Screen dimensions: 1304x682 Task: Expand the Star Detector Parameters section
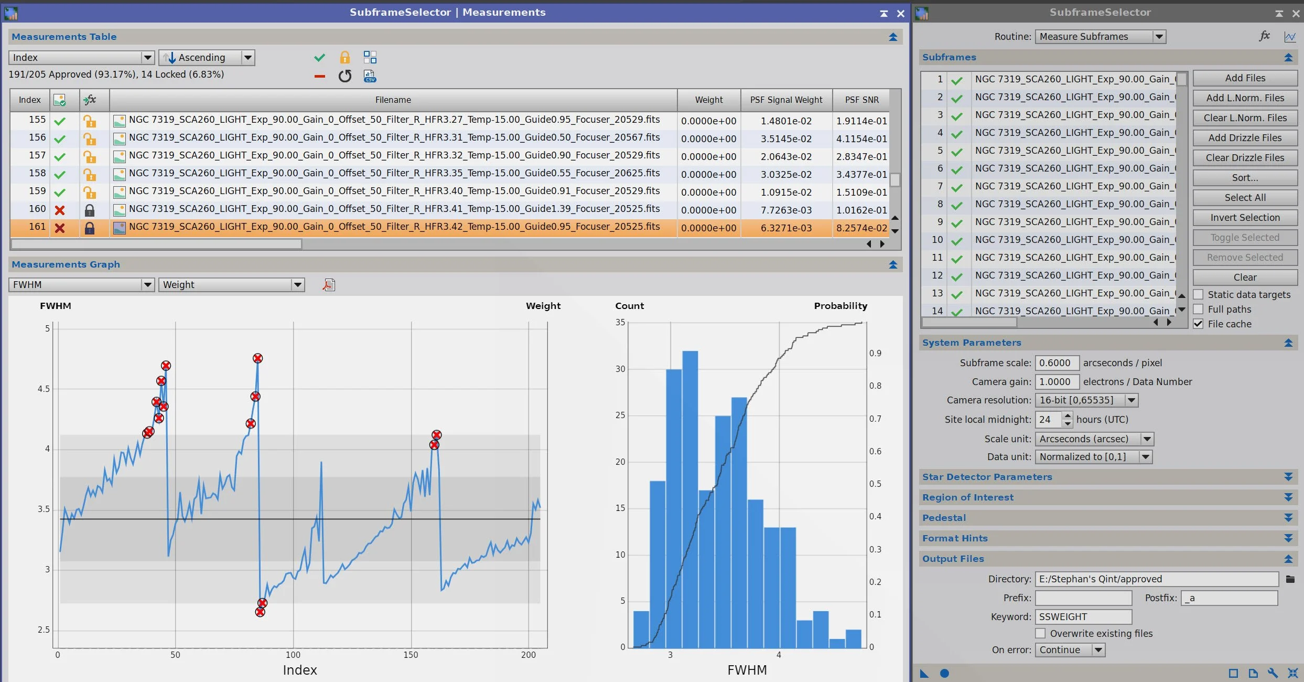click(x=1288, y=477)
